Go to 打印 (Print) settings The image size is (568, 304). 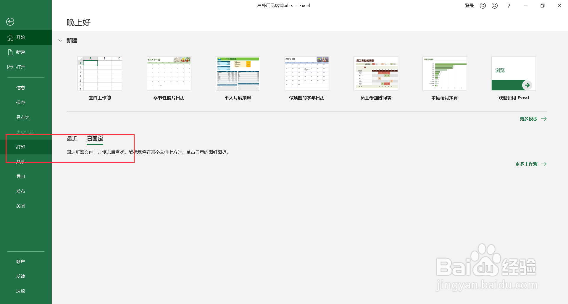point(20,147)
